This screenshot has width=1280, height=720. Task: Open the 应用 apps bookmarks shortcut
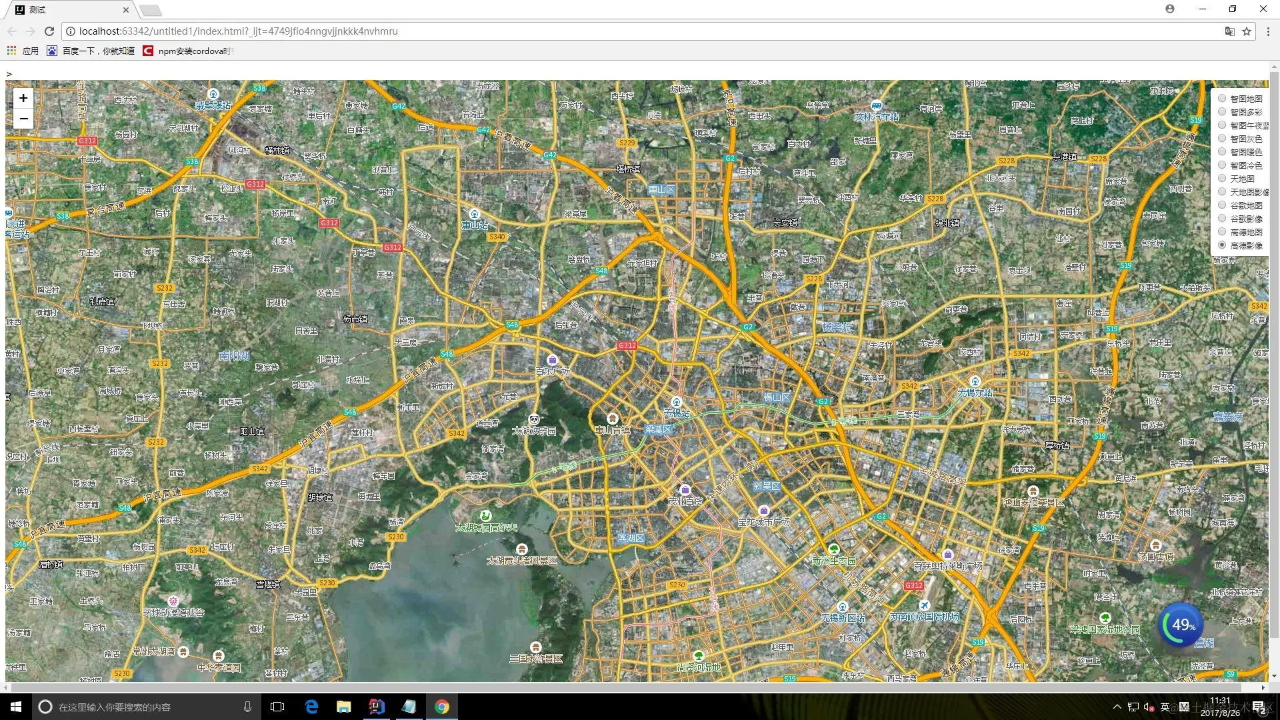pos(23,51)
